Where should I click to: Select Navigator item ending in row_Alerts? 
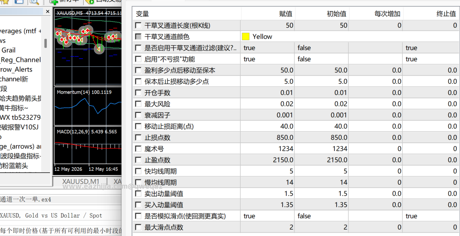coord(16,69)
